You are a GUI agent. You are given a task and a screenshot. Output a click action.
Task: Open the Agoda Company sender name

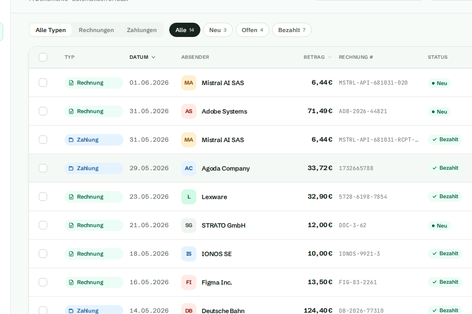(226, 169)
